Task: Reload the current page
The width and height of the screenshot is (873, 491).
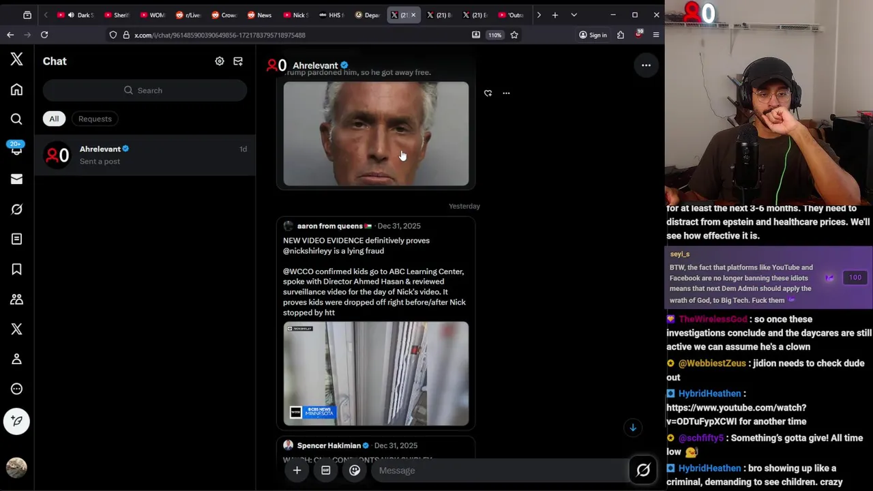Action: pyautogui.click(x=44, y=35)
